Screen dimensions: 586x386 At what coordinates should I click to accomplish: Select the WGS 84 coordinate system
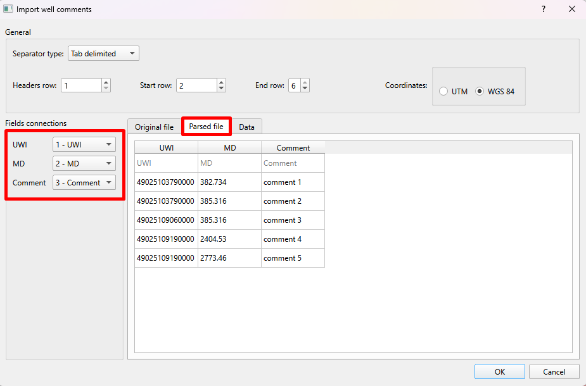(x=480, y=90)
